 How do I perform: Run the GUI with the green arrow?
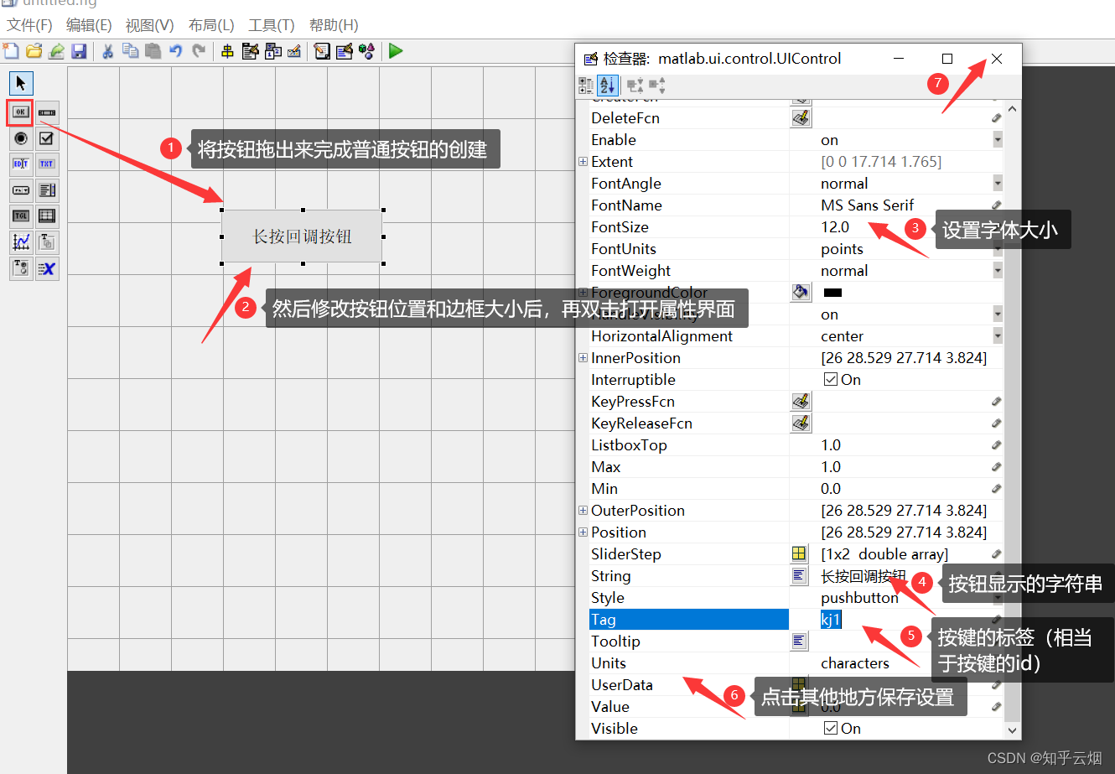[395, 51]
